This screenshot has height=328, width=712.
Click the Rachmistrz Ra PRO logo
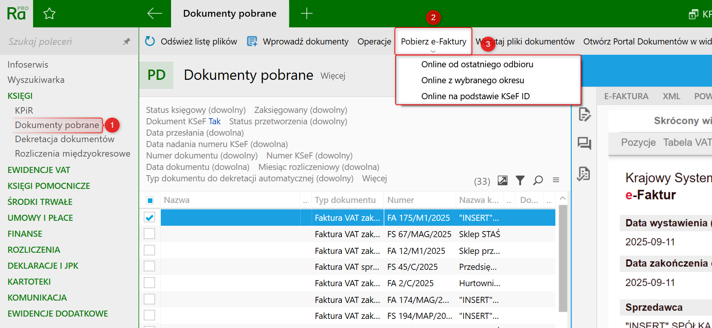coord(17,14)
